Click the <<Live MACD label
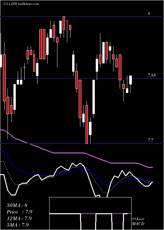Viewport: 164px width, 230px height. tap(138, 221)
